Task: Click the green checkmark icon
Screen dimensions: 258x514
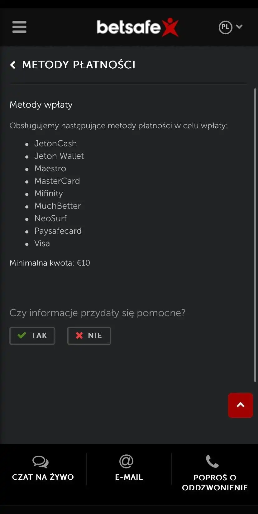Action: [x=22, y=335]
